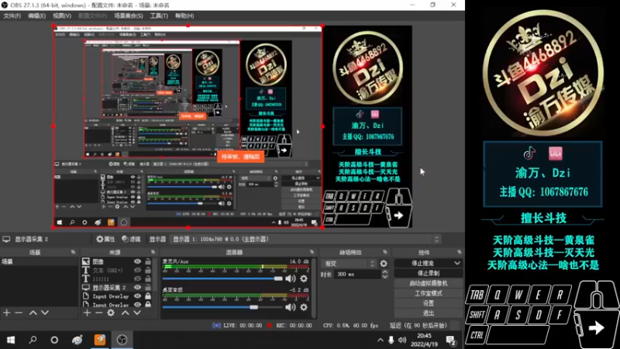Lock the 111111 source
Image resolution: width=620 pixels, height=349 pixels.
[x=148, y=279]
